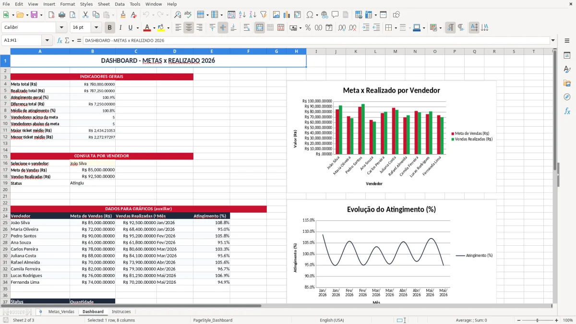Click the vendedor selection cell João Silva
This screenshot has height=324, width=576.
coord(93,163)
